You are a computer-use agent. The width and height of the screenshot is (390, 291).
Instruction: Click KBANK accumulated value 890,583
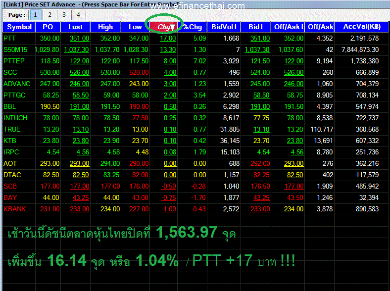coord(367,209)
